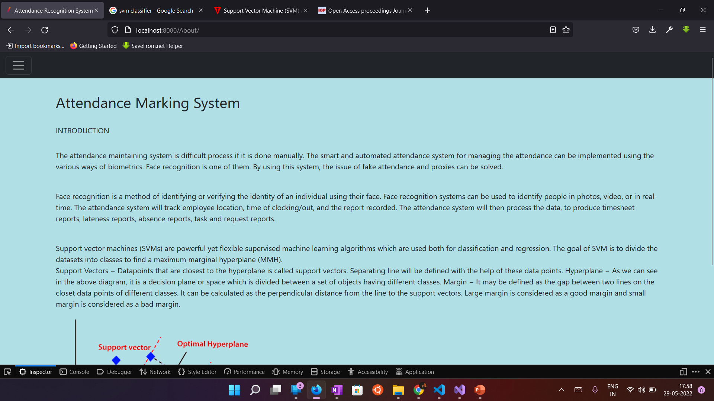Toggle Responsive Design Mode in DevTools

[684, 372]
